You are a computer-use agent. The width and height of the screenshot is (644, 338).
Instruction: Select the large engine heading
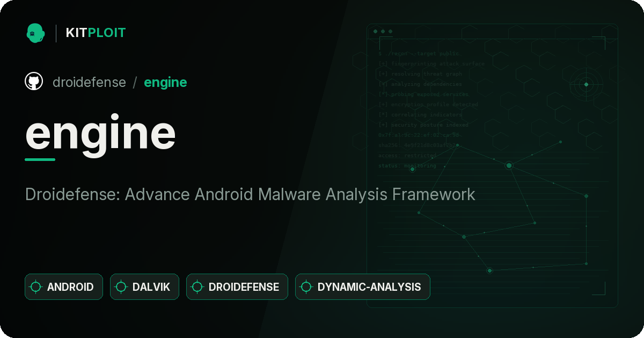101,134
